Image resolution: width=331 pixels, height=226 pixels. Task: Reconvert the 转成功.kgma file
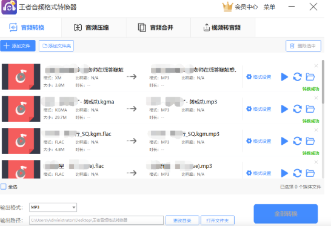pos(297,109)
